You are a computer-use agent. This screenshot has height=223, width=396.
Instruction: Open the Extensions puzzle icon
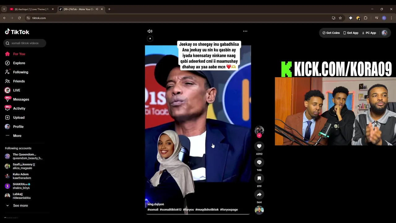click(365, 18)
